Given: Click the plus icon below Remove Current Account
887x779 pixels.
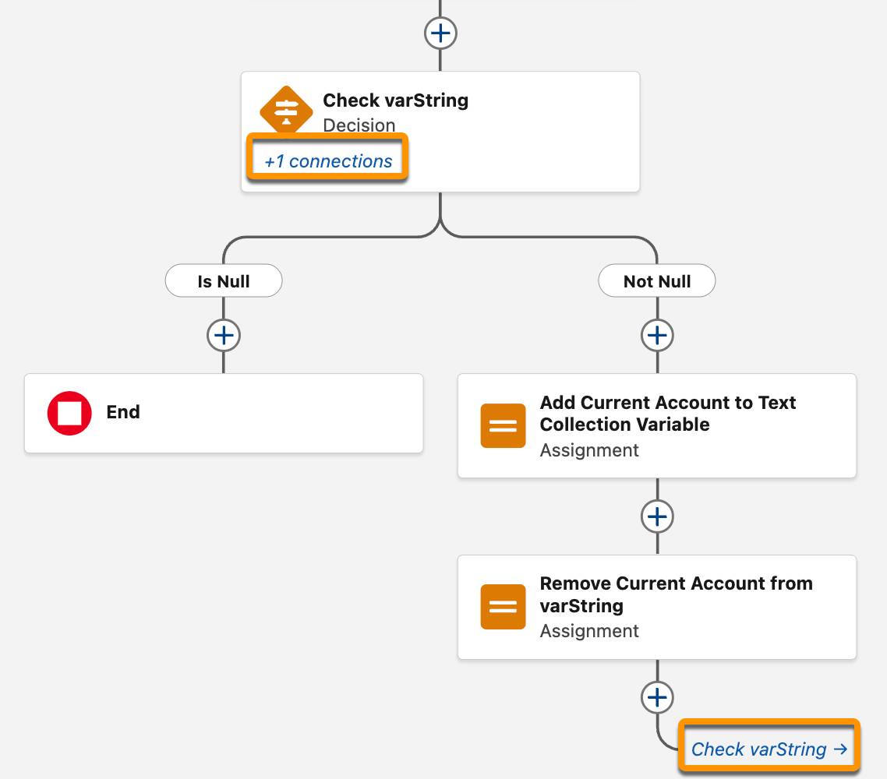Looking at the screenshot, I should coord(657,697).
